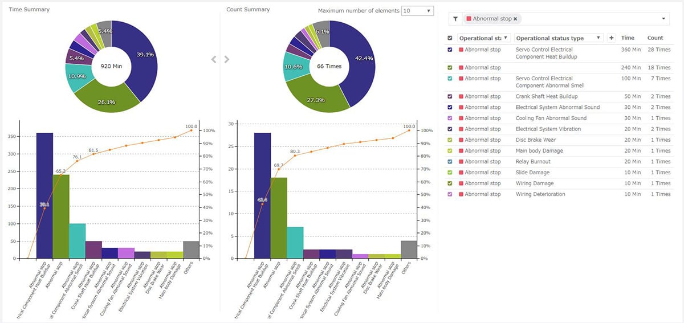The height and width of the screenshot is (323, 684).
Task: Remove the Abnormal stop filter tag
Action: (515, 19)
